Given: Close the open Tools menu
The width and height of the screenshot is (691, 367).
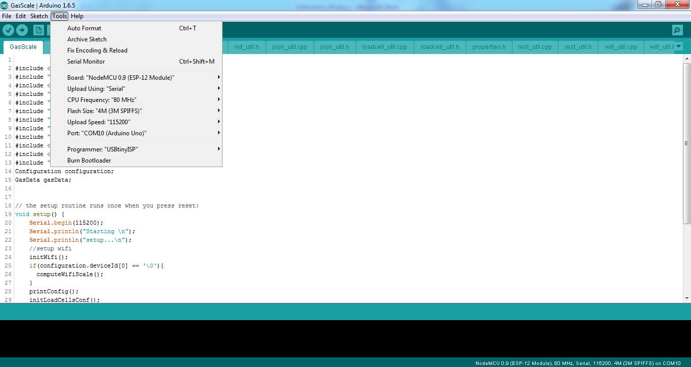Looking at the screenshot, I should point(59,16).
